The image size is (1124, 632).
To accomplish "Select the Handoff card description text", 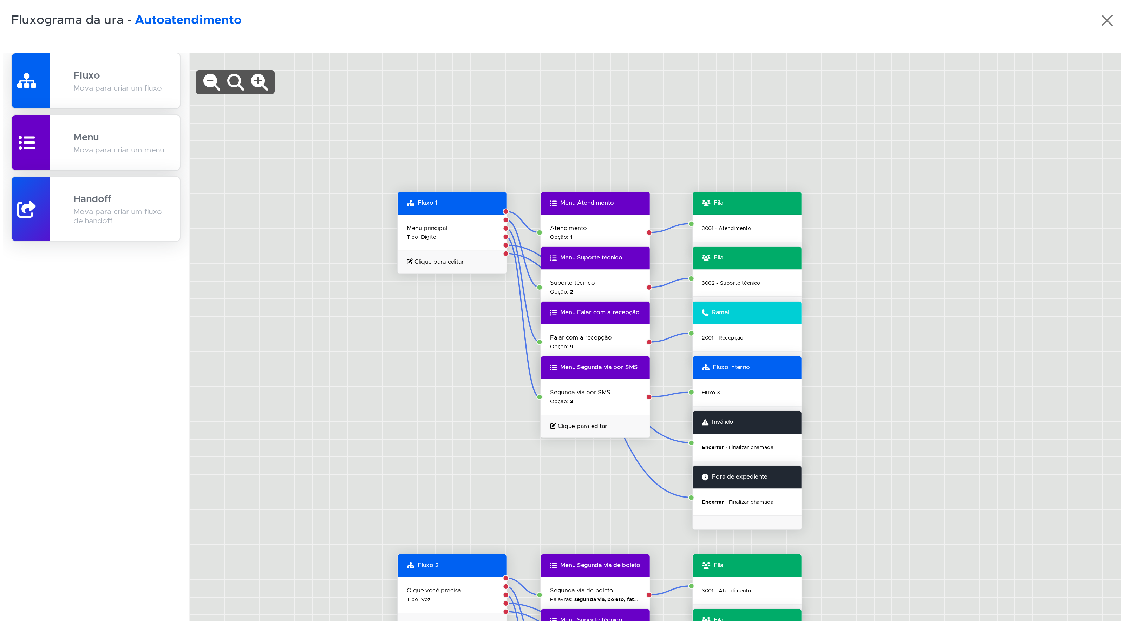I will tap(117, 216).
